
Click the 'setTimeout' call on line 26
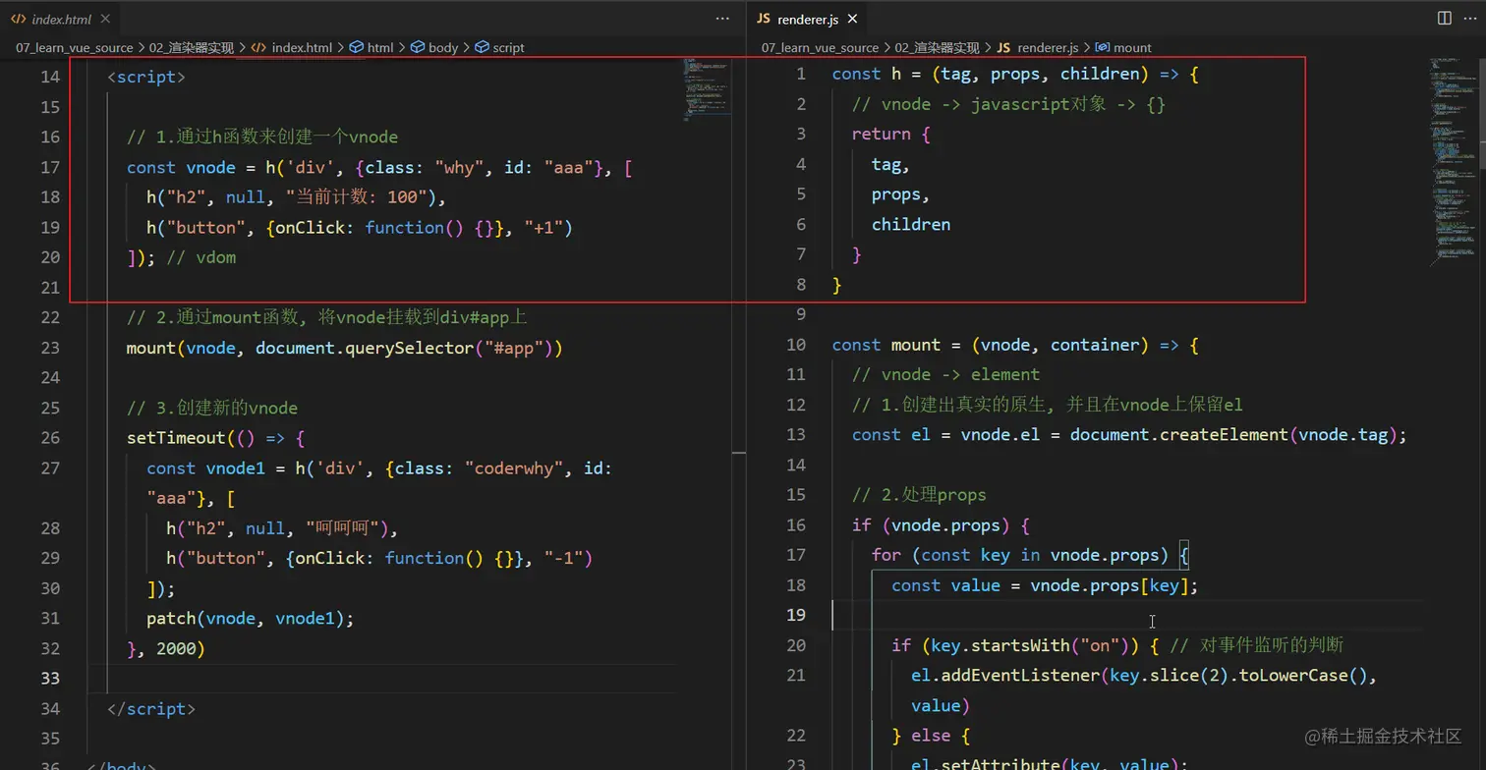click(x=176, y=438)
